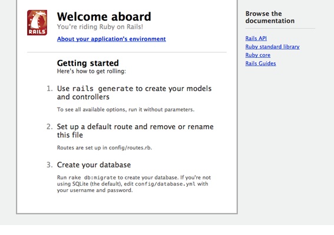The height and width of the screenshot is (235, 334).
Task: Click the number 1 list marker
Action: coord(49,89)
